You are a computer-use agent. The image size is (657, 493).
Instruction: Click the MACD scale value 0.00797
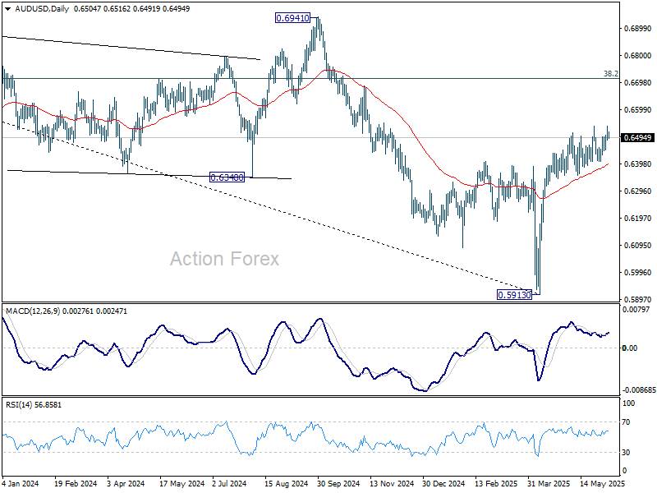point(636,310)
